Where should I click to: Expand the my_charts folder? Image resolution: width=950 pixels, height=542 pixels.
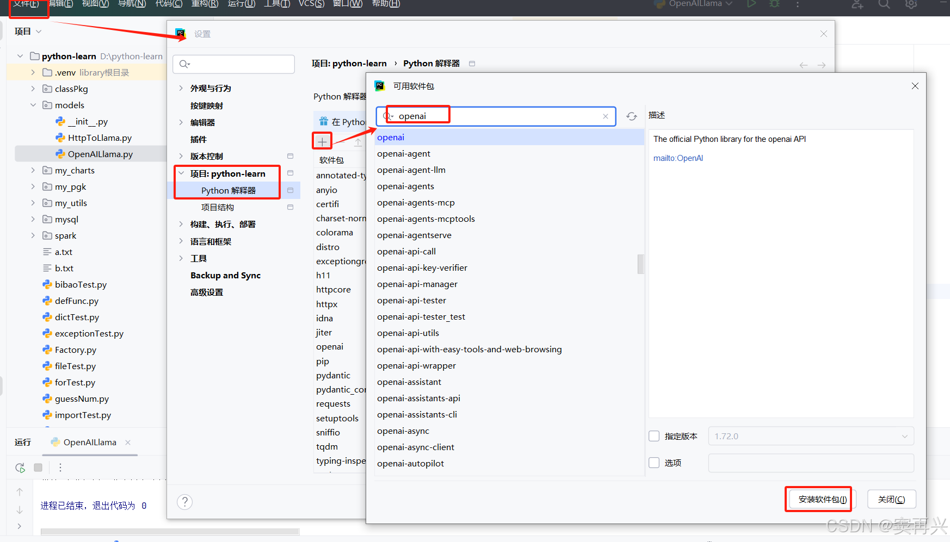pos(33,170)
